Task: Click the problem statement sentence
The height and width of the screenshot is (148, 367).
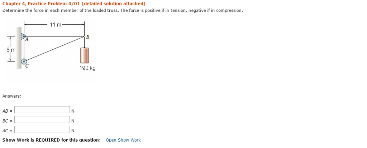Action: point(123,10)
